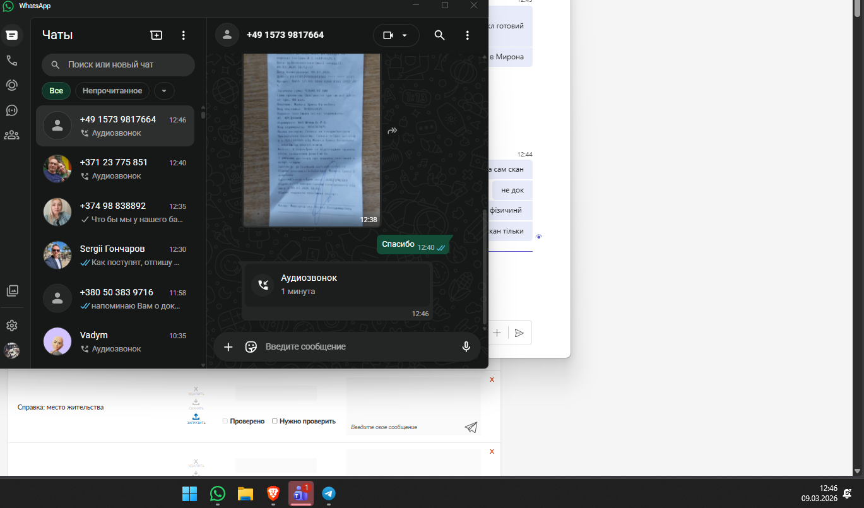Open Brave browser from the taskbar
Screen dimensions: 864x508
[x=273, y=493]
